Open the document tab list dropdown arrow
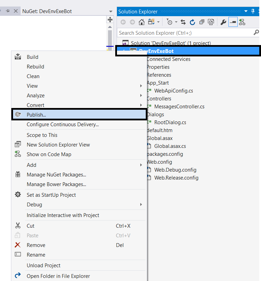Viewport: 261px width, 281px height. pyautogui.click(x=111, y=11)
